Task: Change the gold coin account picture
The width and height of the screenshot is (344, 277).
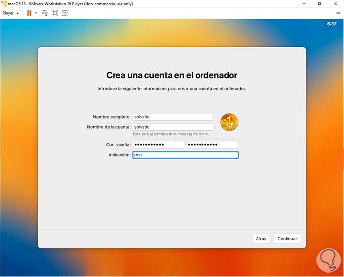Action: [x=229, y=122]
